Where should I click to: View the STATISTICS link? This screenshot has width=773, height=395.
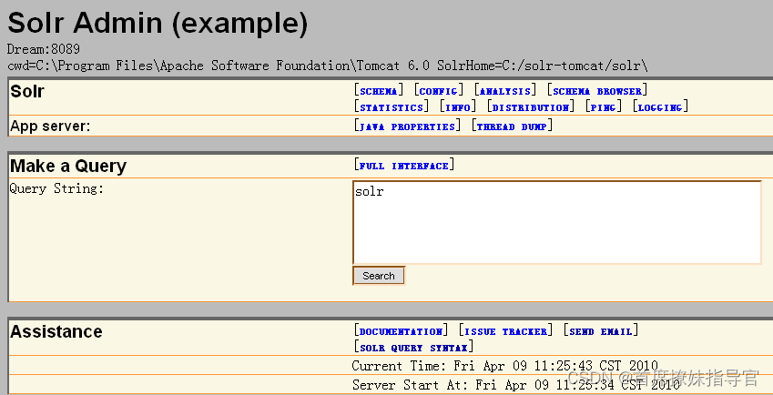[392, 107]
